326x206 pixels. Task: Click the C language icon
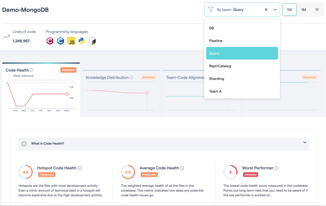point(61,41)
